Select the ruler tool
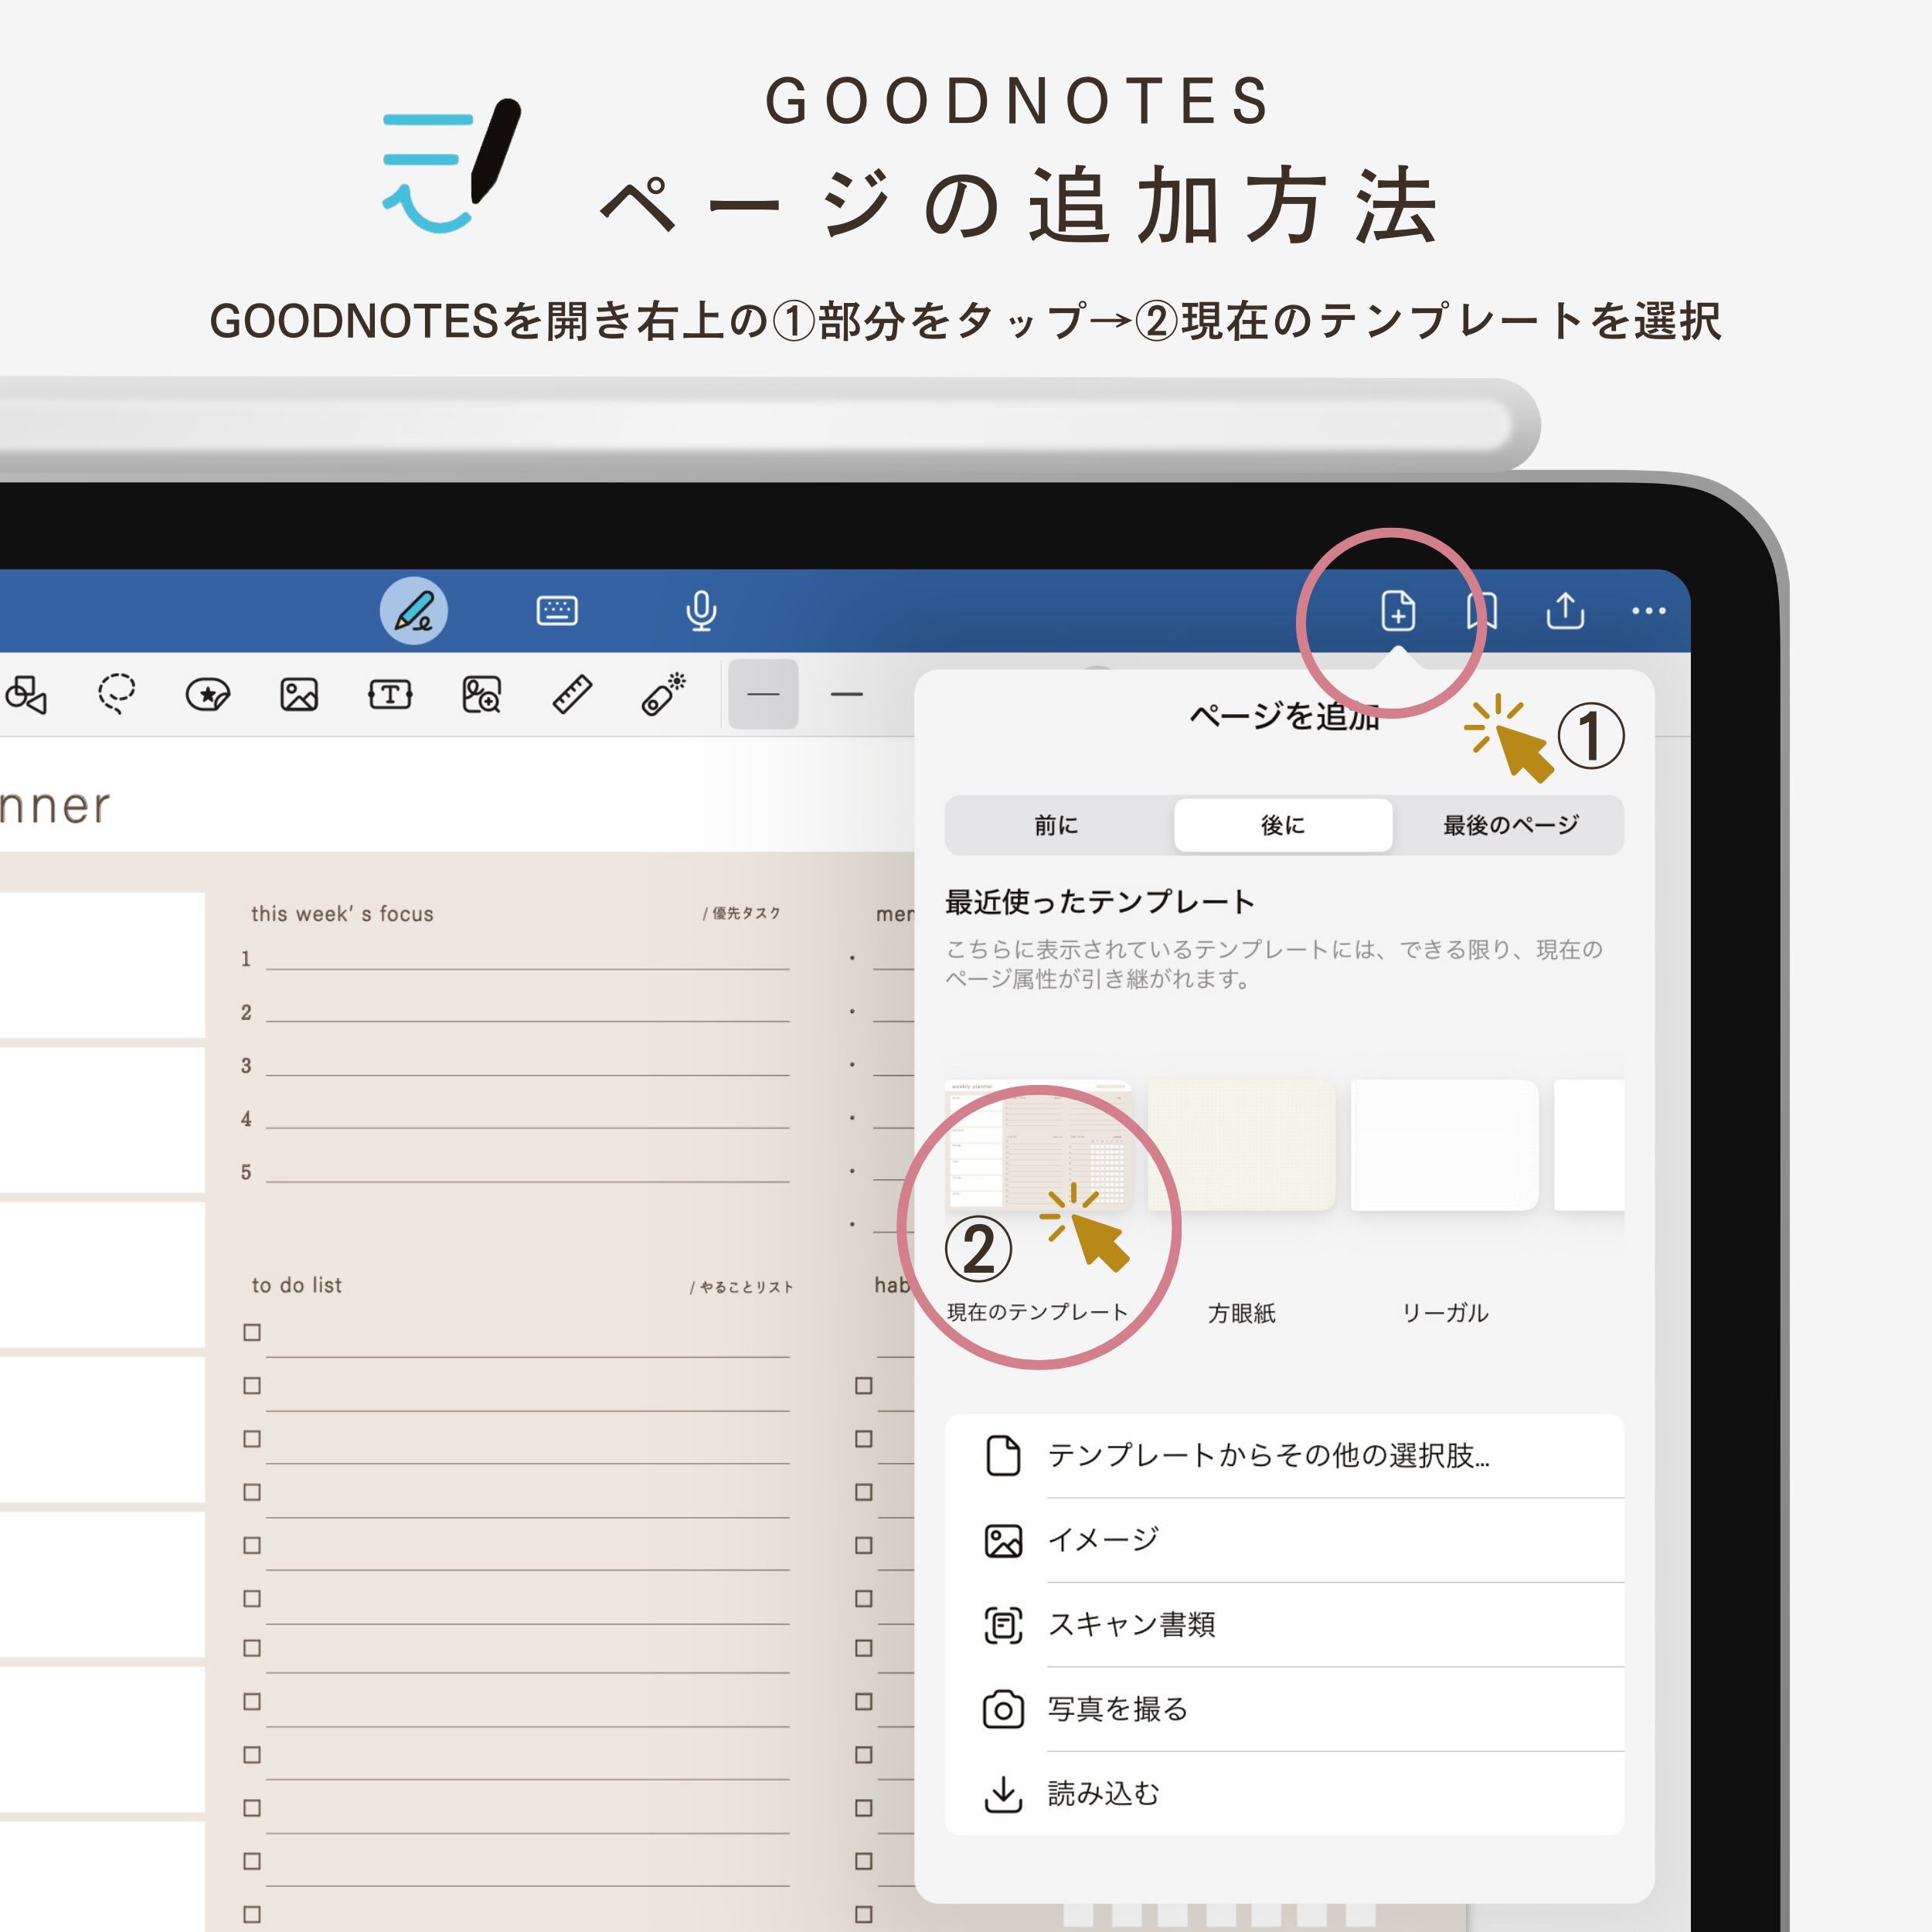 point(572,694)
